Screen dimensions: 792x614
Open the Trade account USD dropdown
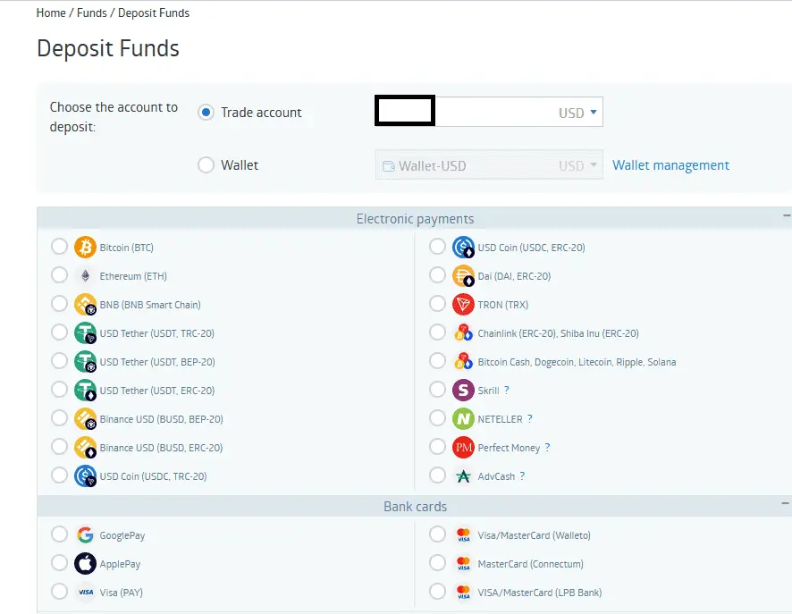point(489,112)
